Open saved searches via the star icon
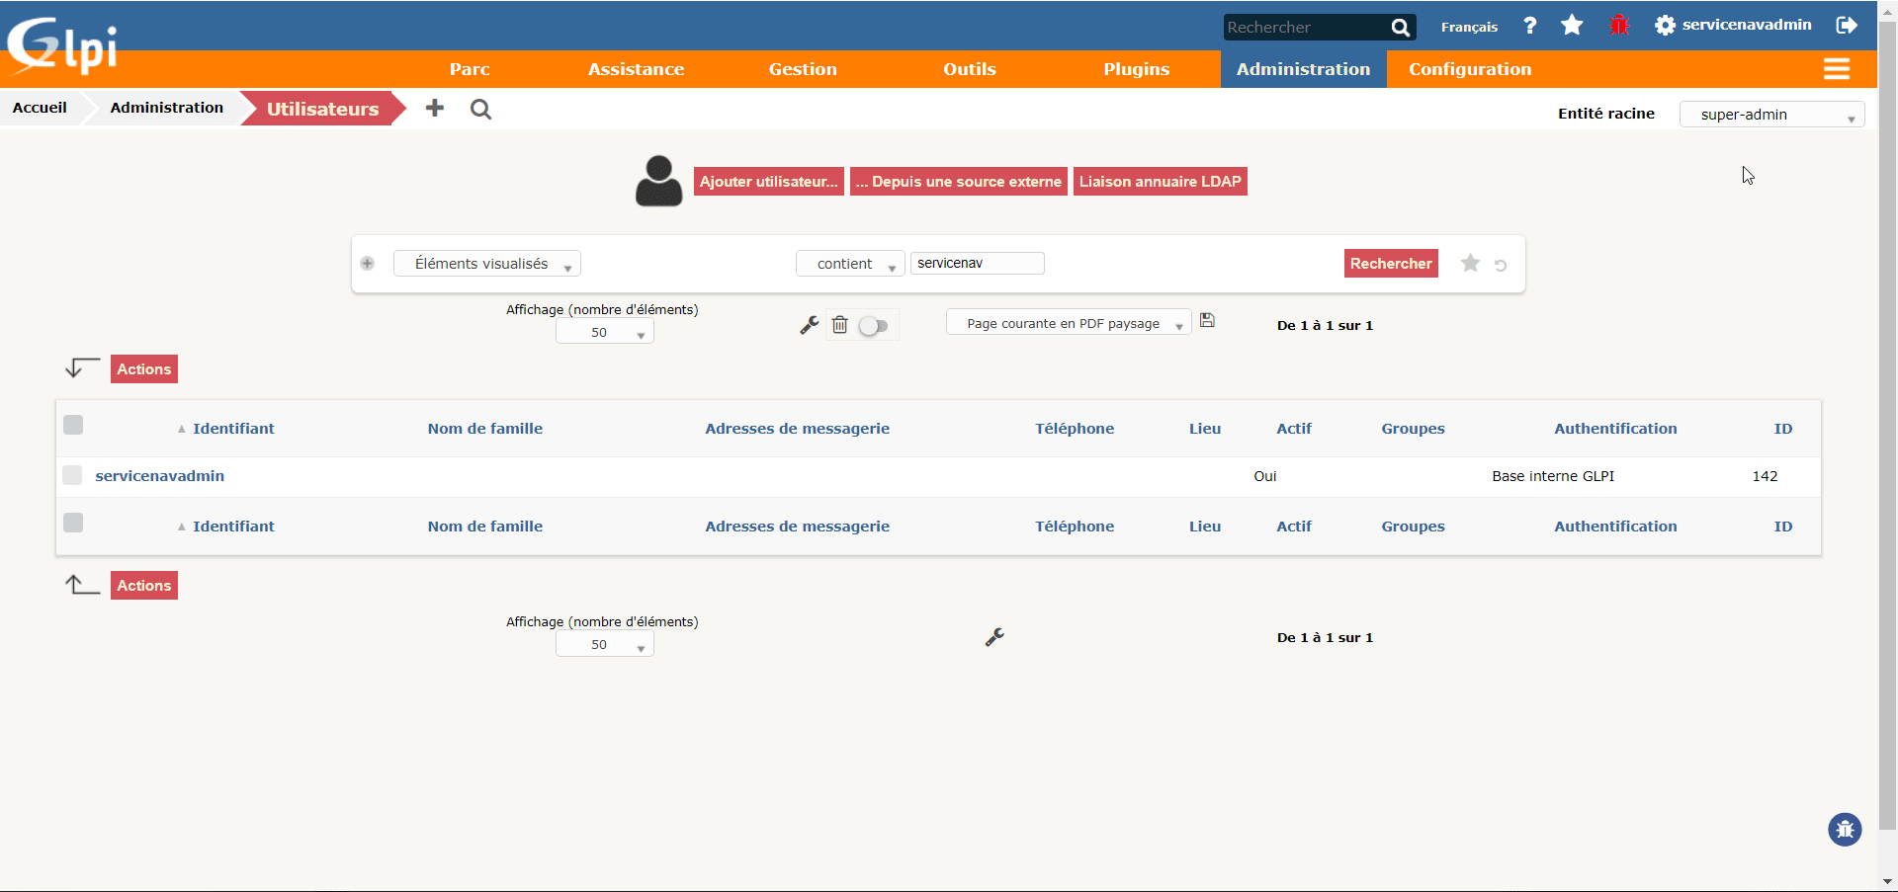This screenshot has height=892, width=1898. coord(1572,26)
